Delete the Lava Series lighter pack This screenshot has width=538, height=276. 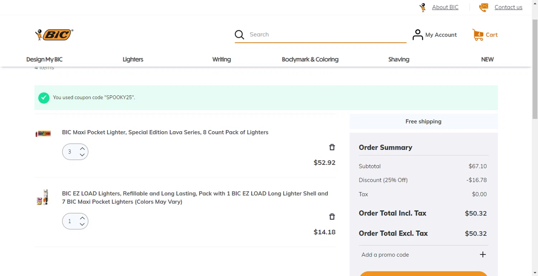click(x=332, y=147)
